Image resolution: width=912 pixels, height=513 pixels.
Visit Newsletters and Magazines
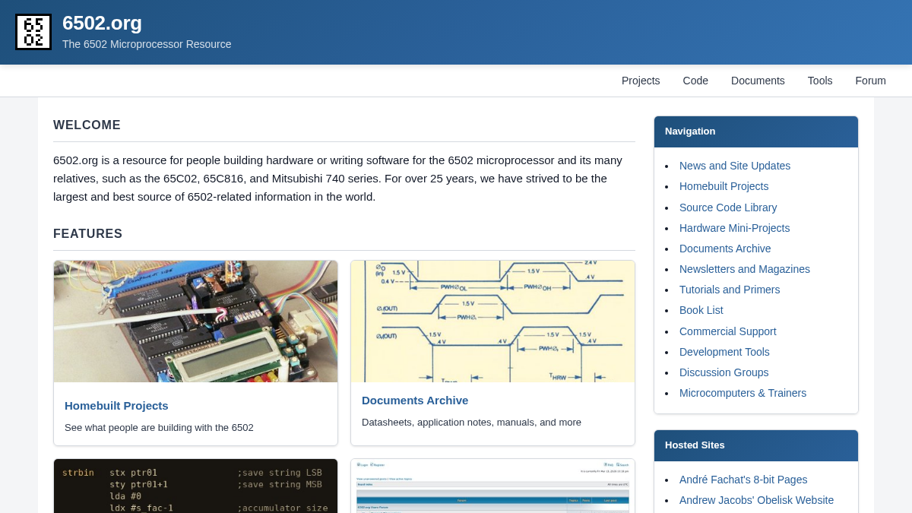[x=745, y=269]
